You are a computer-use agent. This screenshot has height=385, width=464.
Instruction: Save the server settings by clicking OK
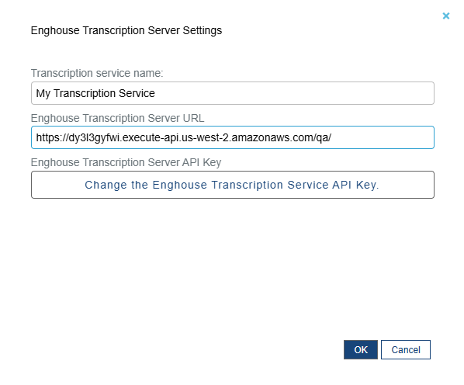pos(361,350)
